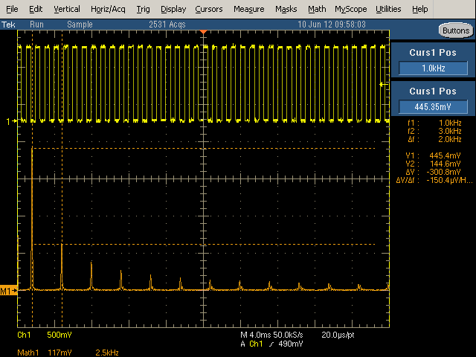Click the 2.5kHz math scale readout

[107, 353]
